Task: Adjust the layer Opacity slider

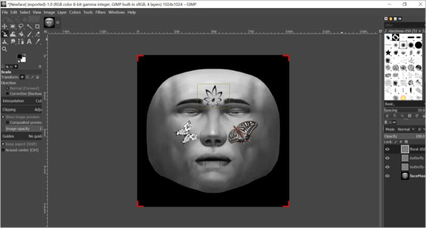Action: [404, 136]
